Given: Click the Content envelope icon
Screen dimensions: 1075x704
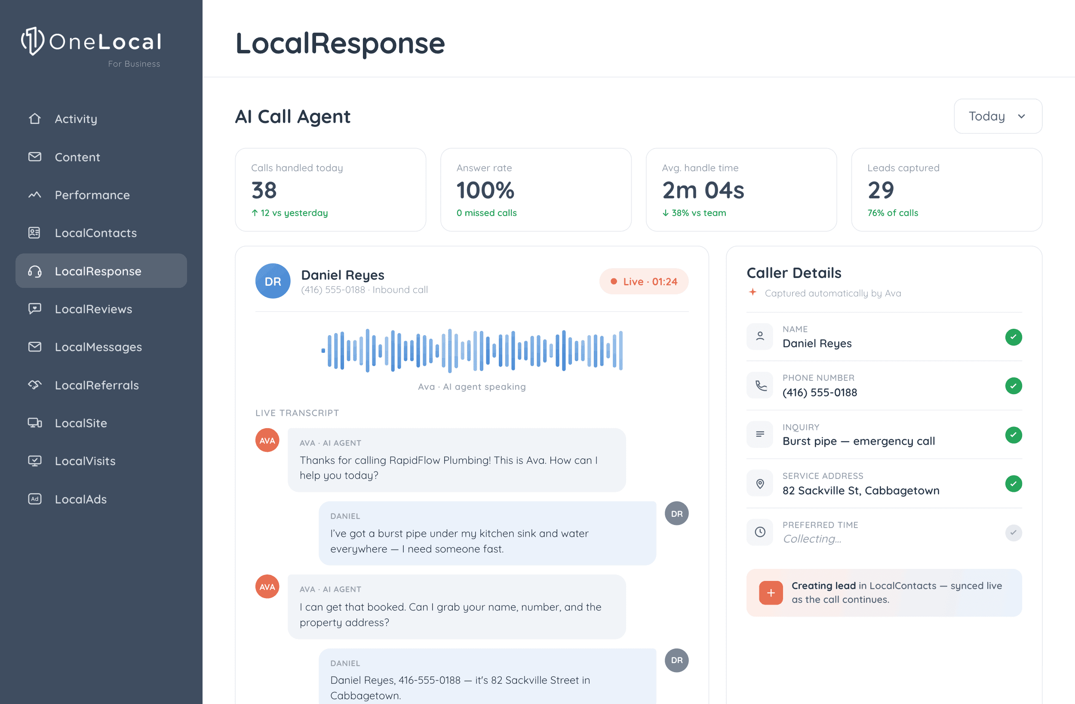Looking at the screenshot, I should 35,157.
